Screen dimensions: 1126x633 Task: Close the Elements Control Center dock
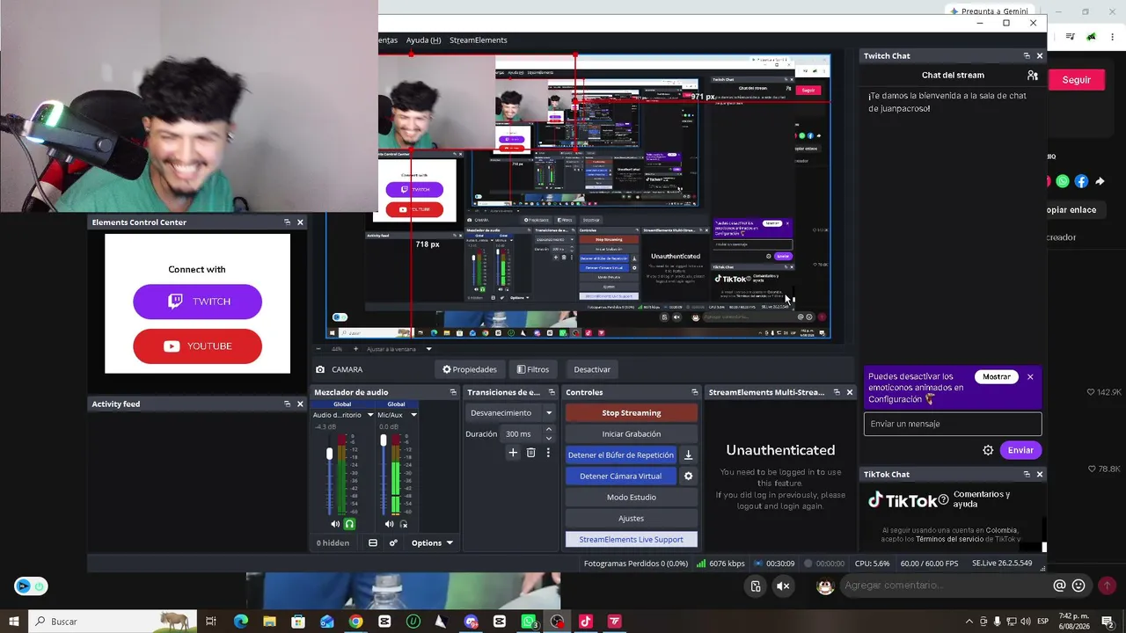click(x=300, y=222)
